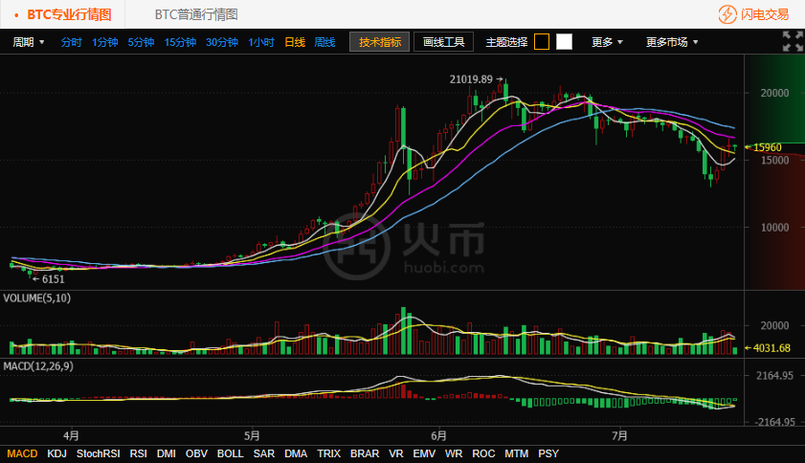Viewport: 805px width, 463px height.
Task: Select MTM indicator
Action: click(x=517, y=453)
